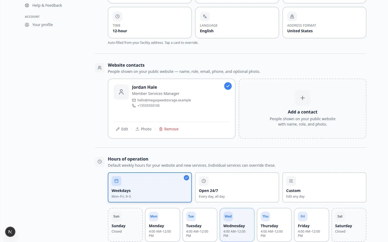Open Help & Feedback lifebuoy icon
This screenshot has height=242, width=388.
click(x=27, y=5)
